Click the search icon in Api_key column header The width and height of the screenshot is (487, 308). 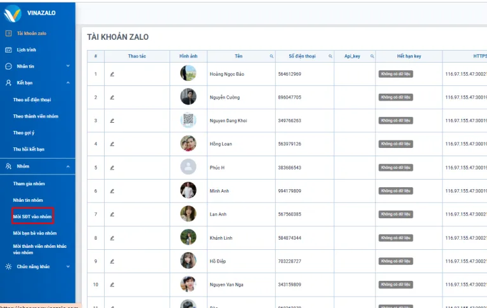click(x=371, y=56)
